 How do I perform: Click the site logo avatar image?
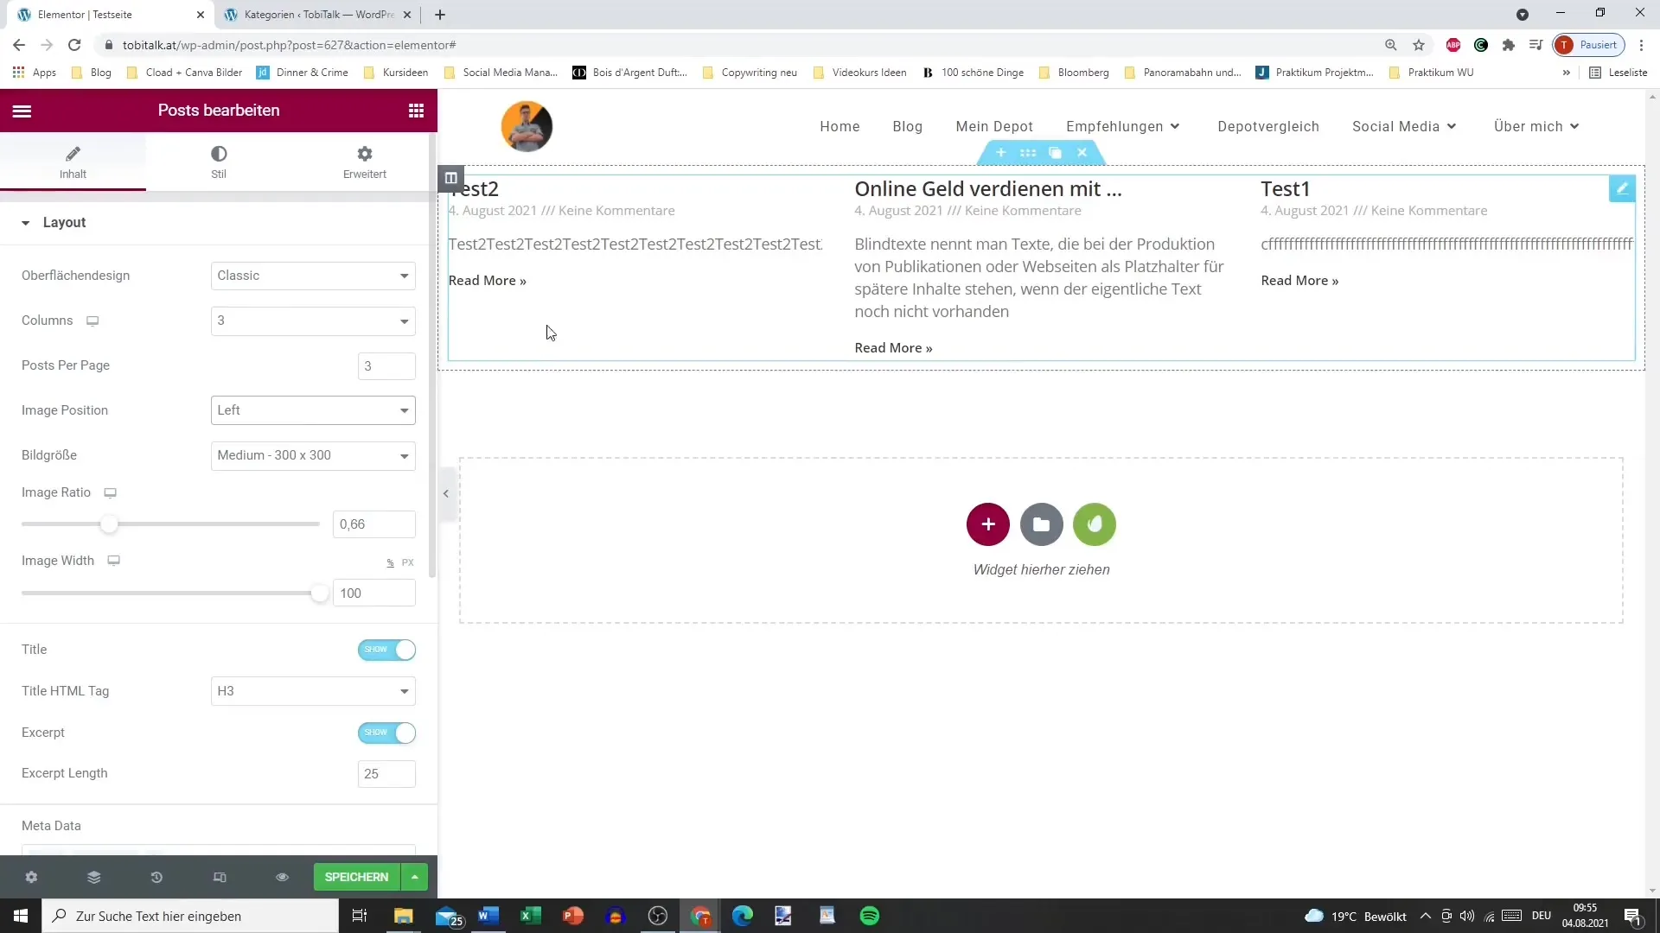(x=527, y=126)
